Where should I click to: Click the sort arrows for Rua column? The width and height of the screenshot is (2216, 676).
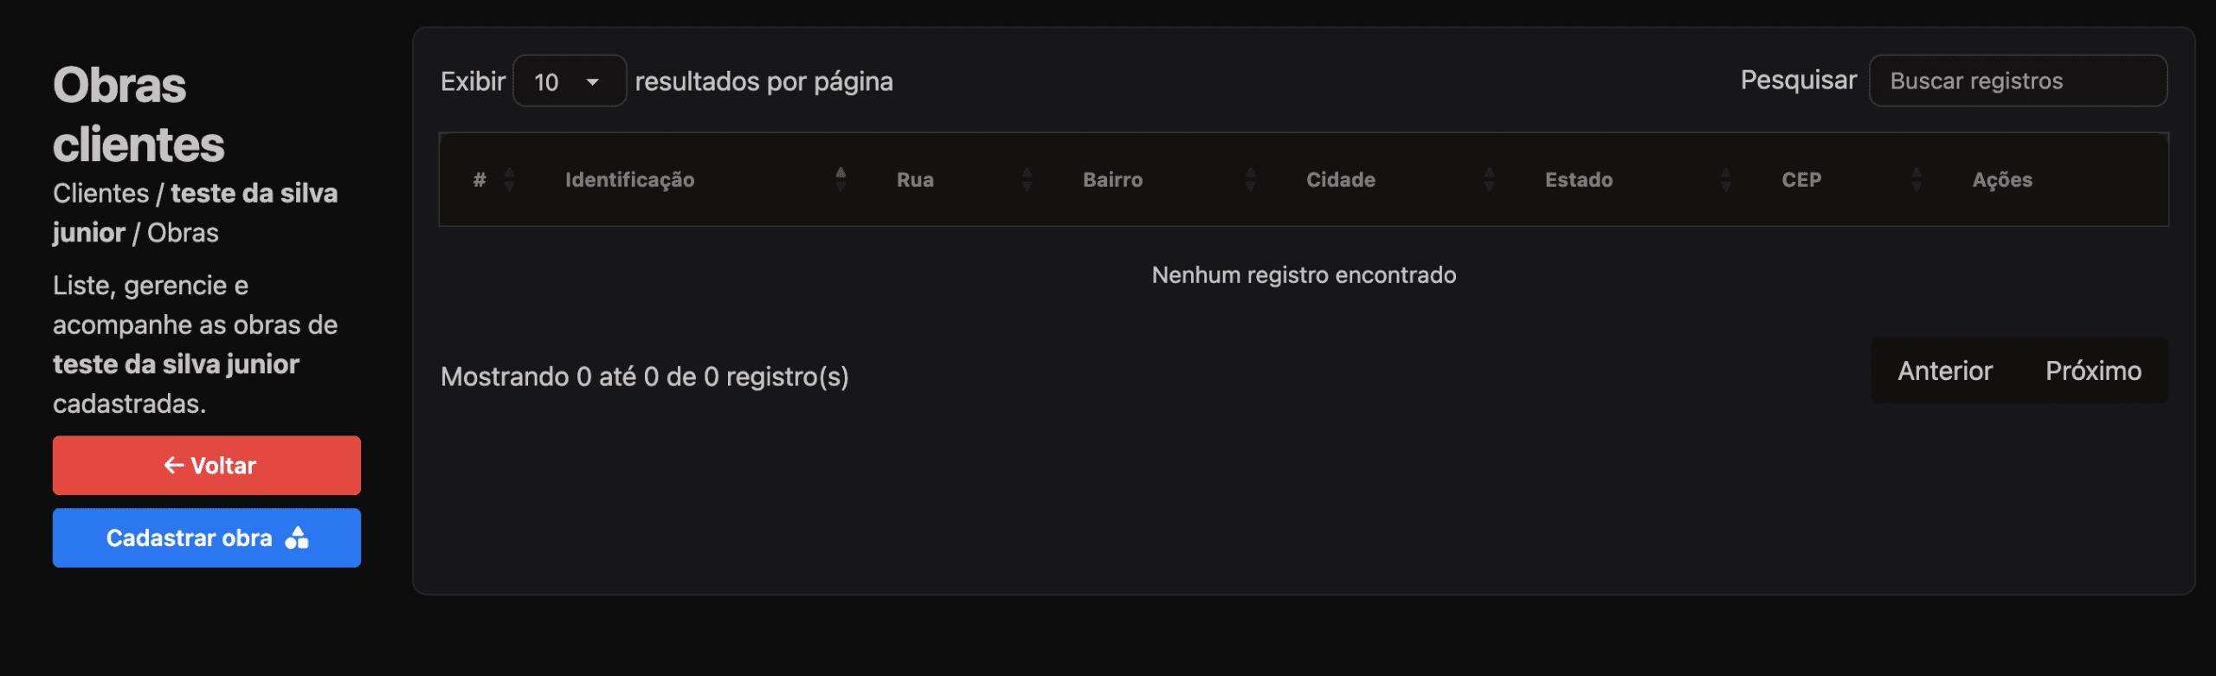pos(1027,179)
